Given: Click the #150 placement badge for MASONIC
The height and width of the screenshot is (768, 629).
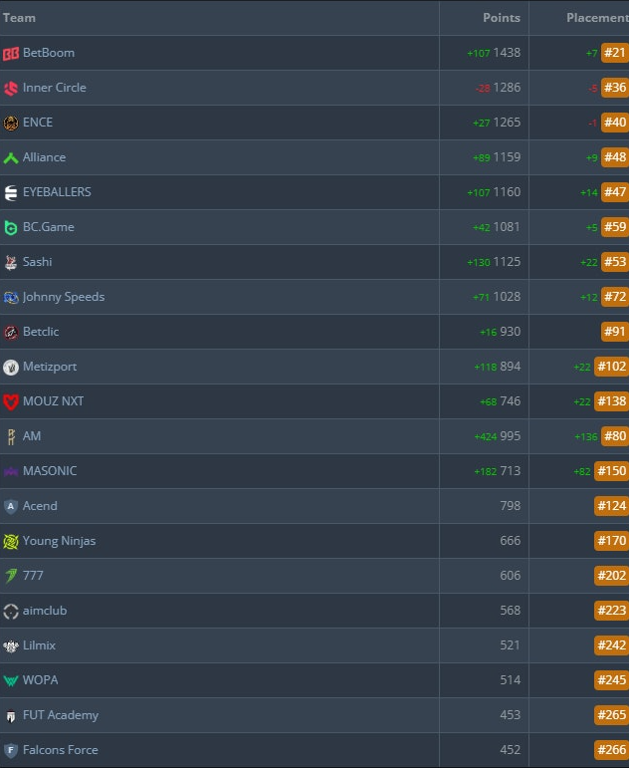Looking at the screenshot, I should pyautogui.click(x=611, y=471).
